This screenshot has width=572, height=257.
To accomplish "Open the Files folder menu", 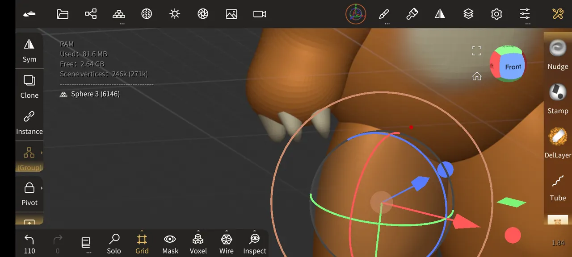I will tap(63, 14).
